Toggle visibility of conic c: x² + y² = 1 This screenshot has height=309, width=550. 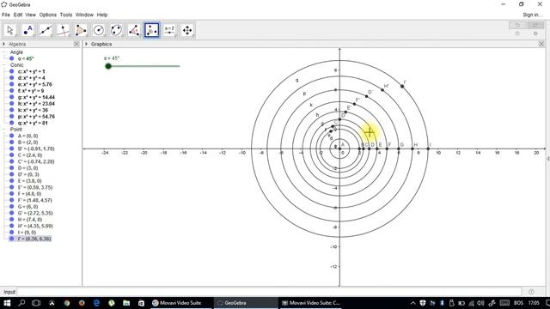tap(11, 71)
